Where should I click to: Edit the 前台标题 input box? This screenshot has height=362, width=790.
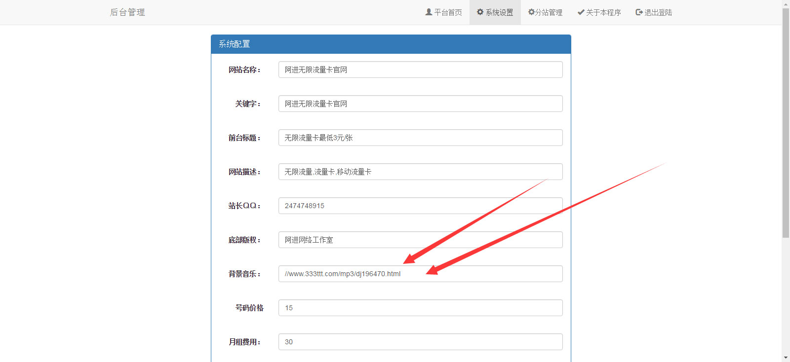point(420,138)
